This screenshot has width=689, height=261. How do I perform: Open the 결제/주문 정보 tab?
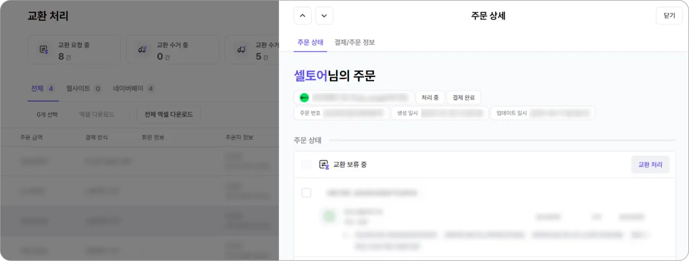click(x=355, y=42)
